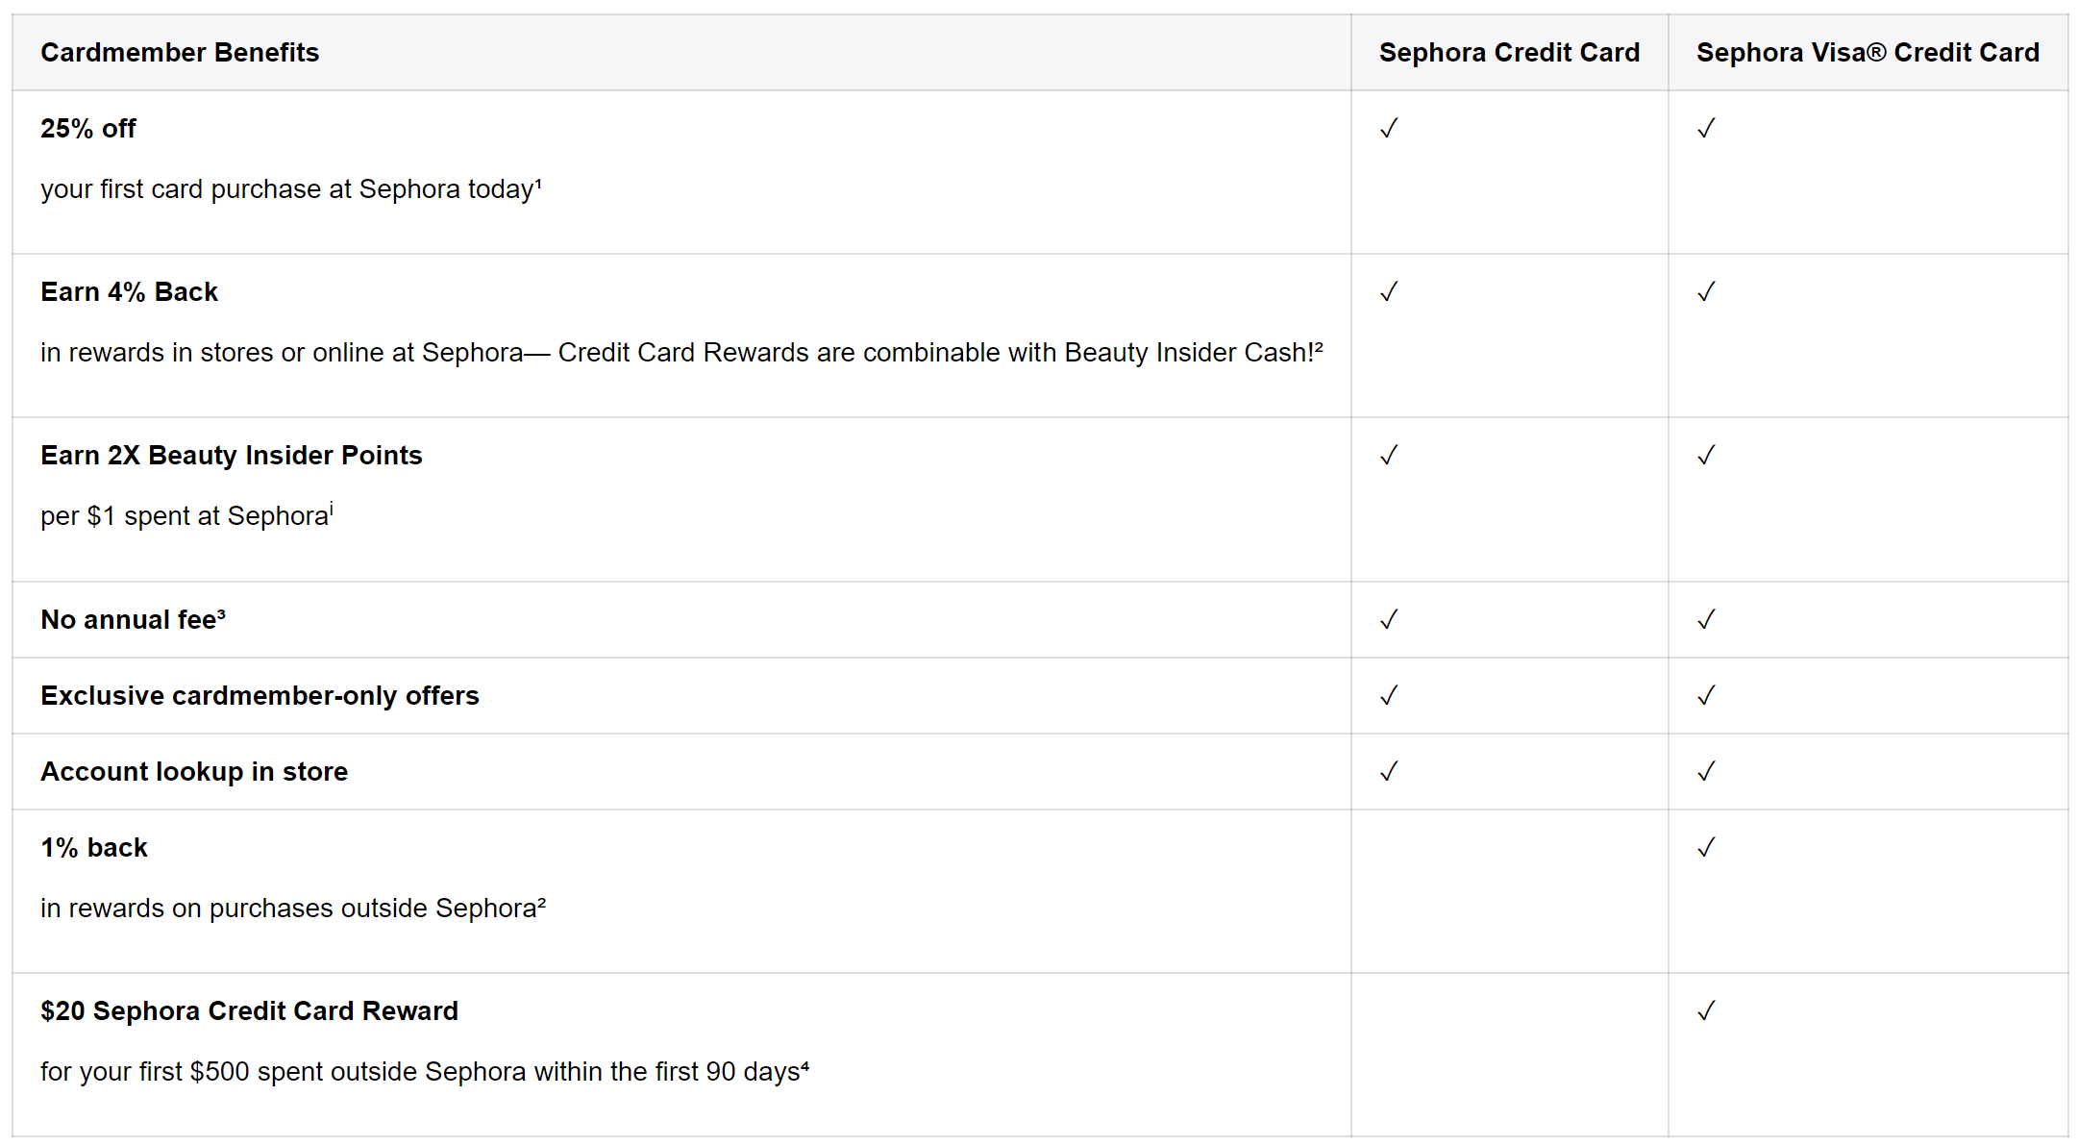2078x1146 pixels.
Task: Click footnote 1 after 'Sephora today'
Action: 538,183
